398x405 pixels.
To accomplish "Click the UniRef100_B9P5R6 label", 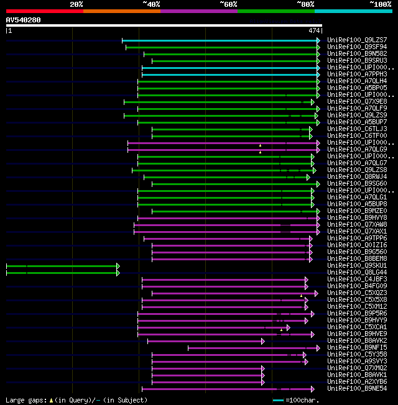I will (x=357, y=314).
